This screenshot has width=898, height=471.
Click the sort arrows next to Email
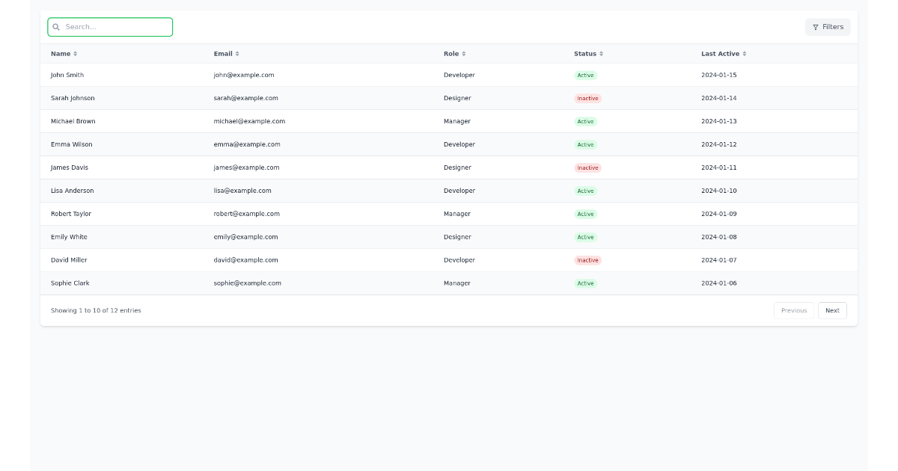coord(236,53)
